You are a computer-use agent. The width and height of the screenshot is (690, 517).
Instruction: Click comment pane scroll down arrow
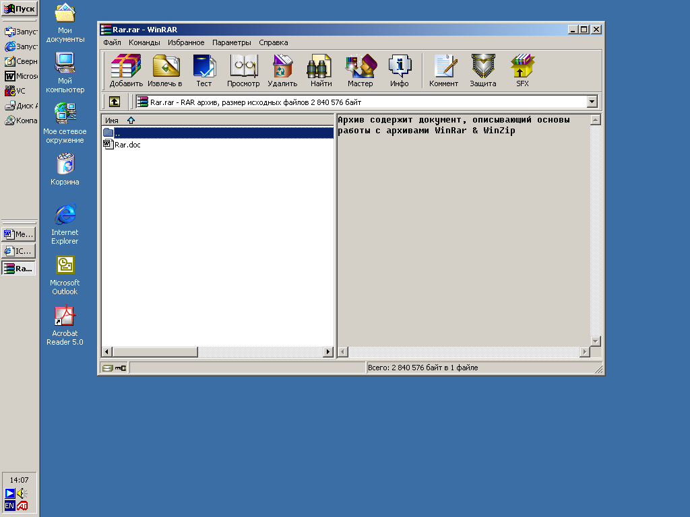tap(596, 341)
